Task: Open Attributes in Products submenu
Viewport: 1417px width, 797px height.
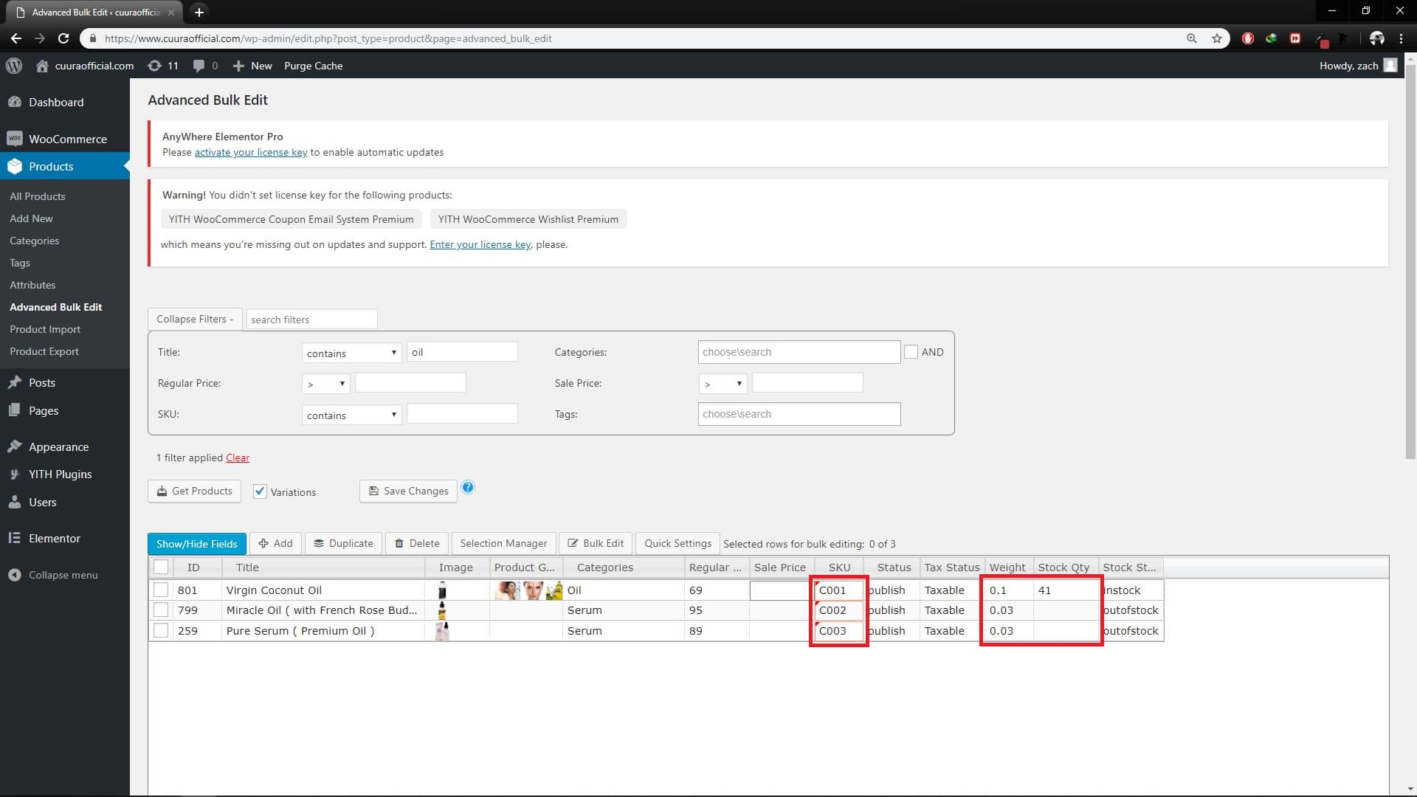Action: (x=32, y=285)
